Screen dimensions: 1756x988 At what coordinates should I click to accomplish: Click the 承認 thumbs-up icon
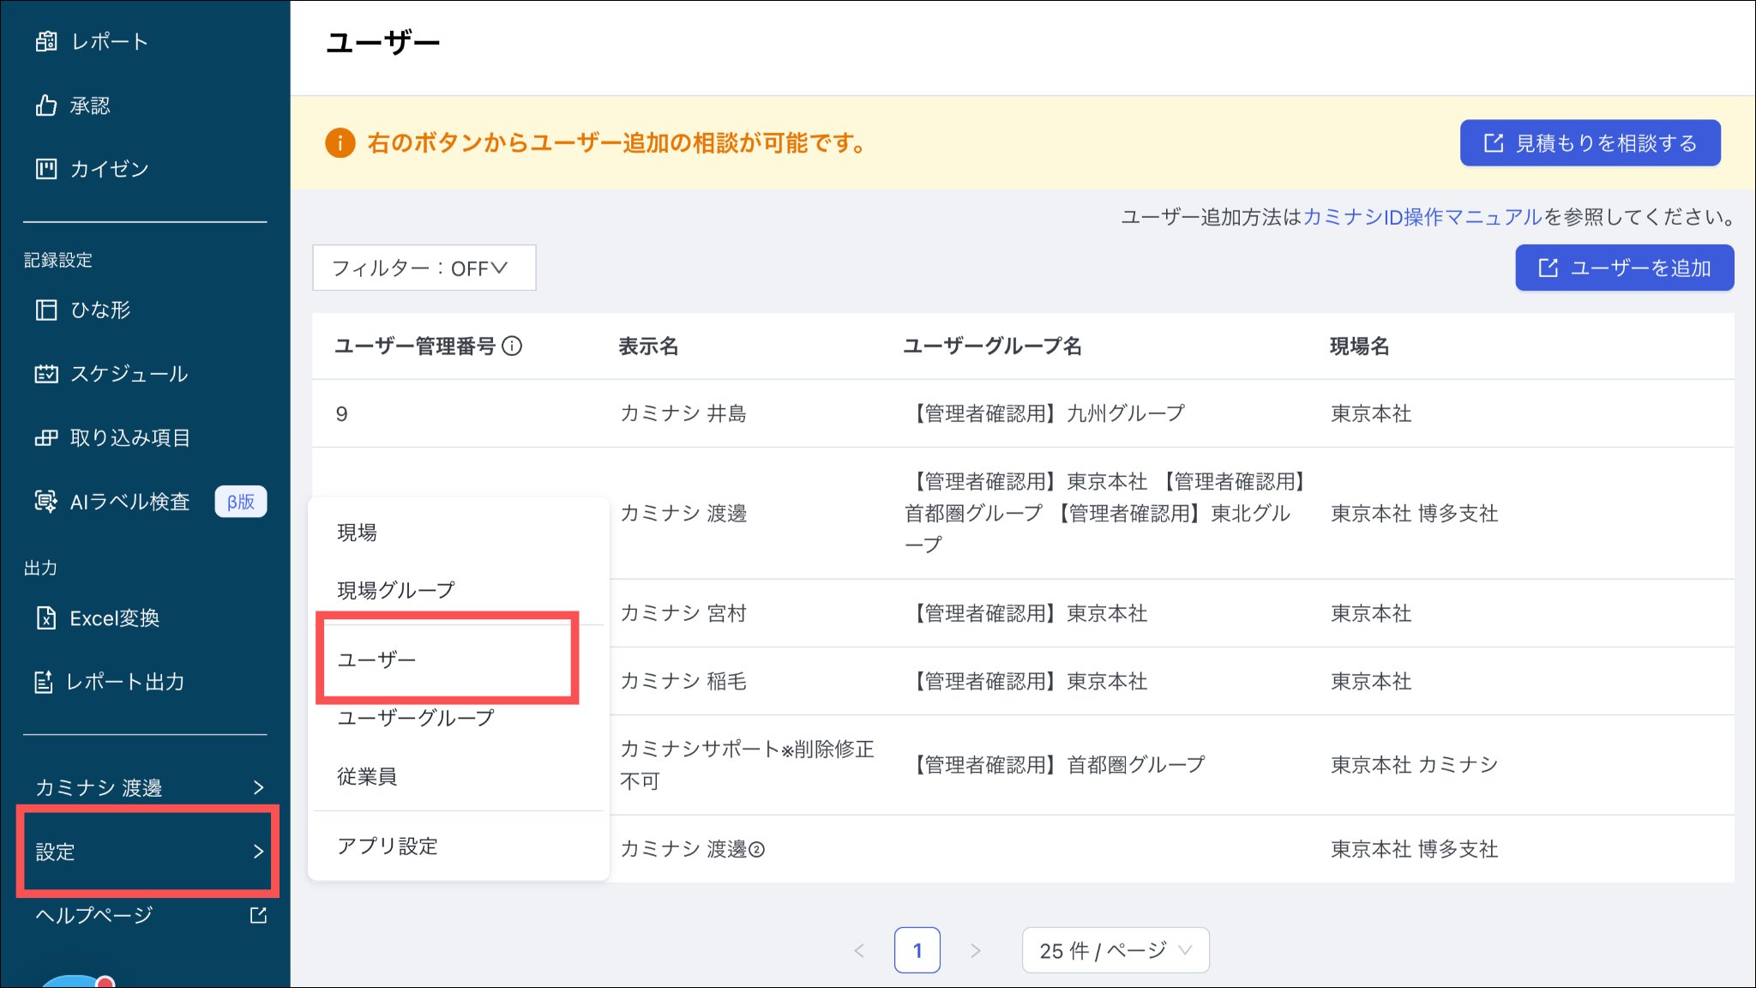pyautogui.click(x=46, y=105)
